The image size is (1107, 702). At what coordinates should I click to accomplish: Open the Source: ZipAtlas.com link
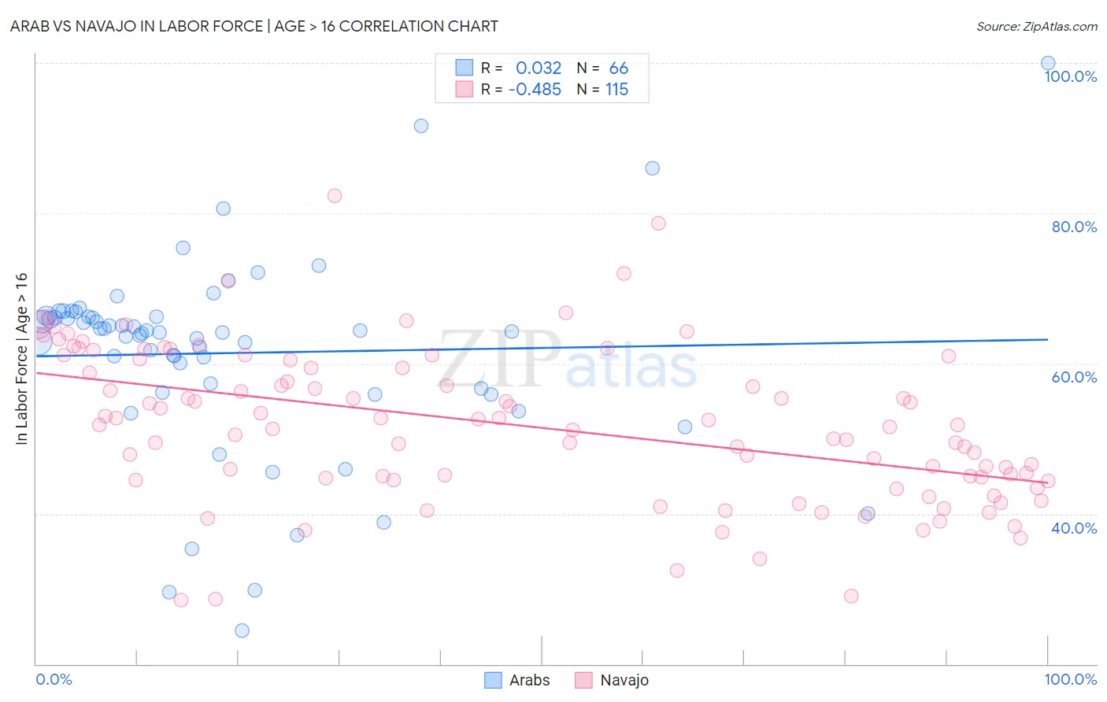(1037, 26)
